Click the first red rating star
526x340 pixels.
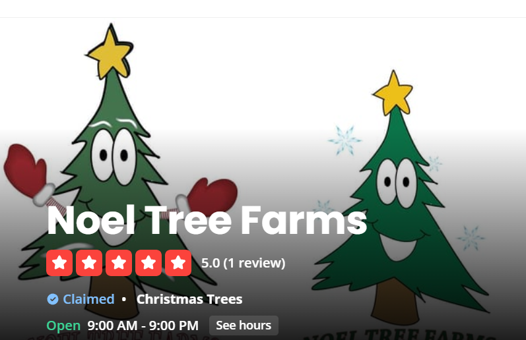click(59, 263)
